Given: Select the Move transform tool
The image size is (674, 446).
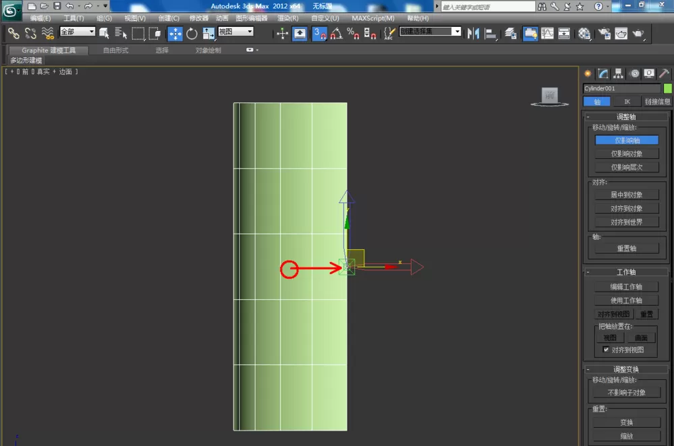Looking at the screenshot, I should [175, 34].
